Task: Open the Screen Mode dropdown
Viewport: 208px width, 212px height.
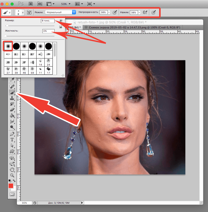Action: 91,4
